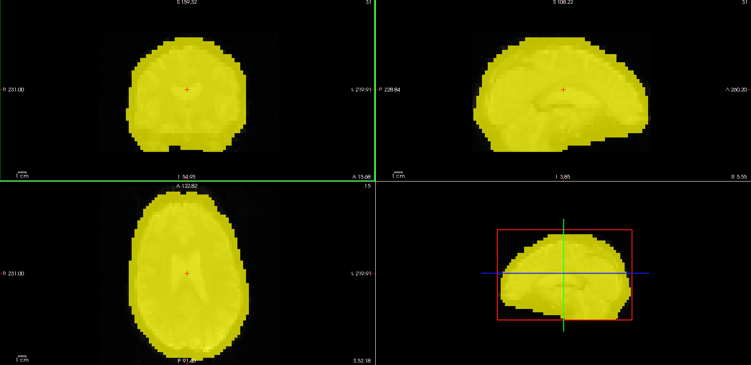This screenshot has height=365, width=751.
Task: Click the 'I 54.95' label in coronal view
Action: tap(187, 177)
